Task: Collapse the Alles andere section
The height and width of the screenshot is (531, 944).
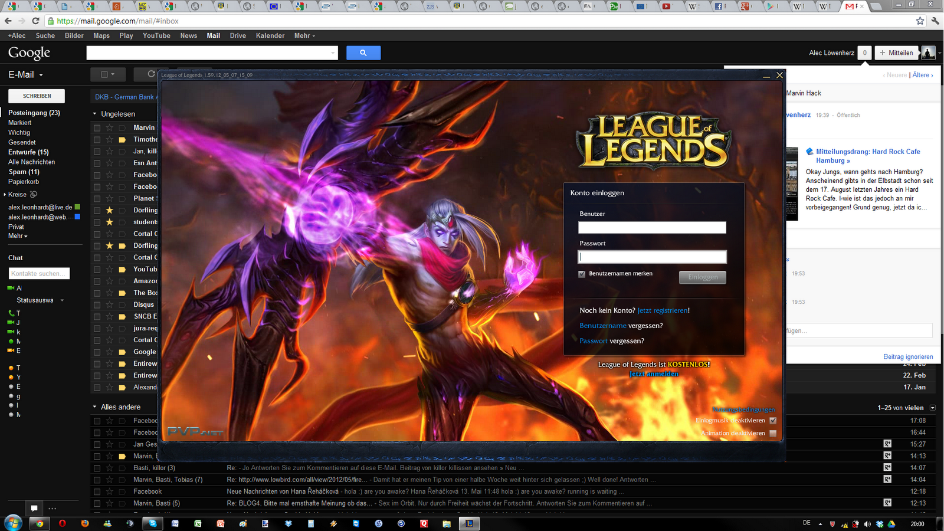Action: [94, 407]
